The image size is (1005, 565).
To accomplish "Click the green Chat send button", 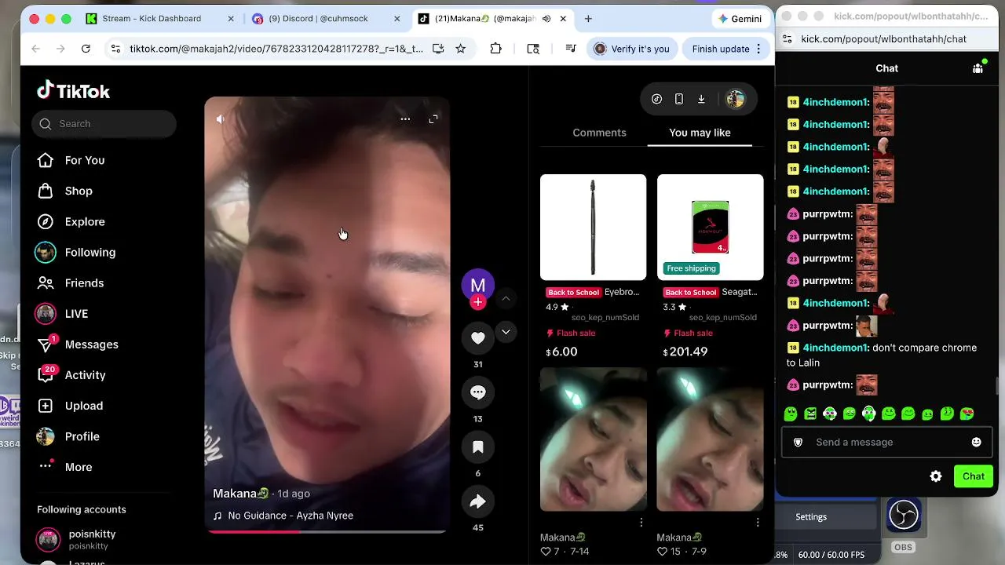I will click(974, 476).
